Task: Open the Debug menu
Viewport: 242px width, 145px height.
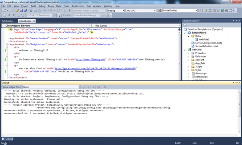Action: [x=42, y=6]
